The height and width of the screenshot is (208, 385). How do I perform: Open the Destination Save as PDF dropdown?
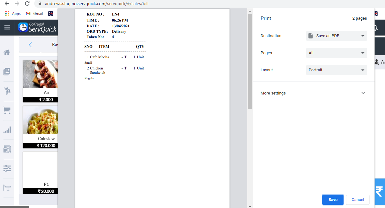[336, 36]
